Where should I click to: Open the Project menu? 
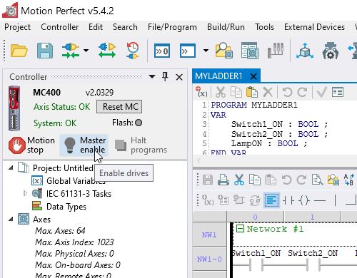pos(17,27)
